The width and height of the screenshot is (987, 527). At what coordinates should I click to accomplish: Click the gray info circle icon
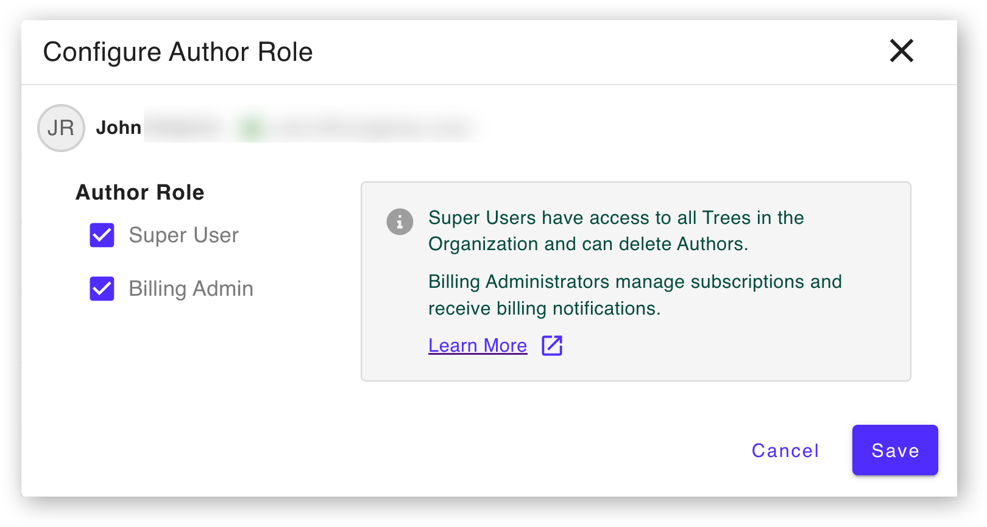[400, 222]
